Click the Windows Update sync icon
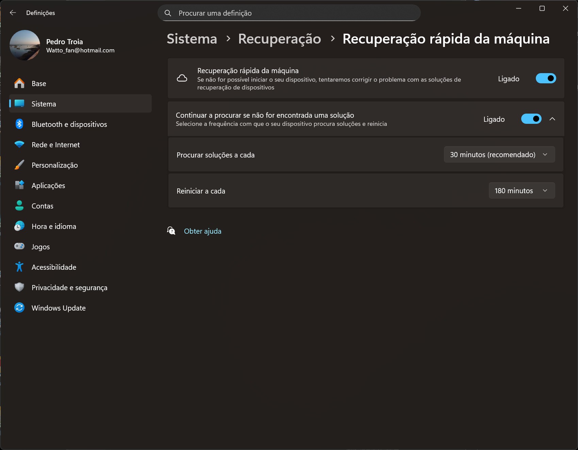This screenshot has width=578, height=450. 19,308
